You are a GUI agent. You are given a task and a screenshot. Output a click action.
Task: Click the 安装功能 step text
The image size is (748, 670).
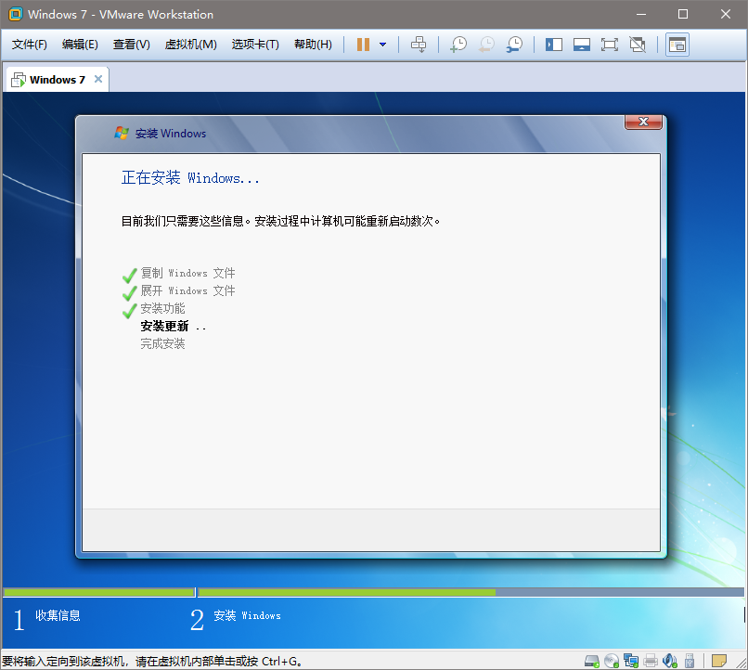(x=162, y=308)
